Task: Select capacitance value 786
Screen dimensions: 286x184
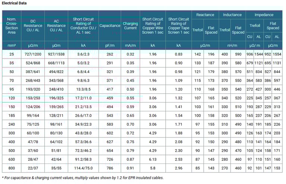Action: (110, 168)
